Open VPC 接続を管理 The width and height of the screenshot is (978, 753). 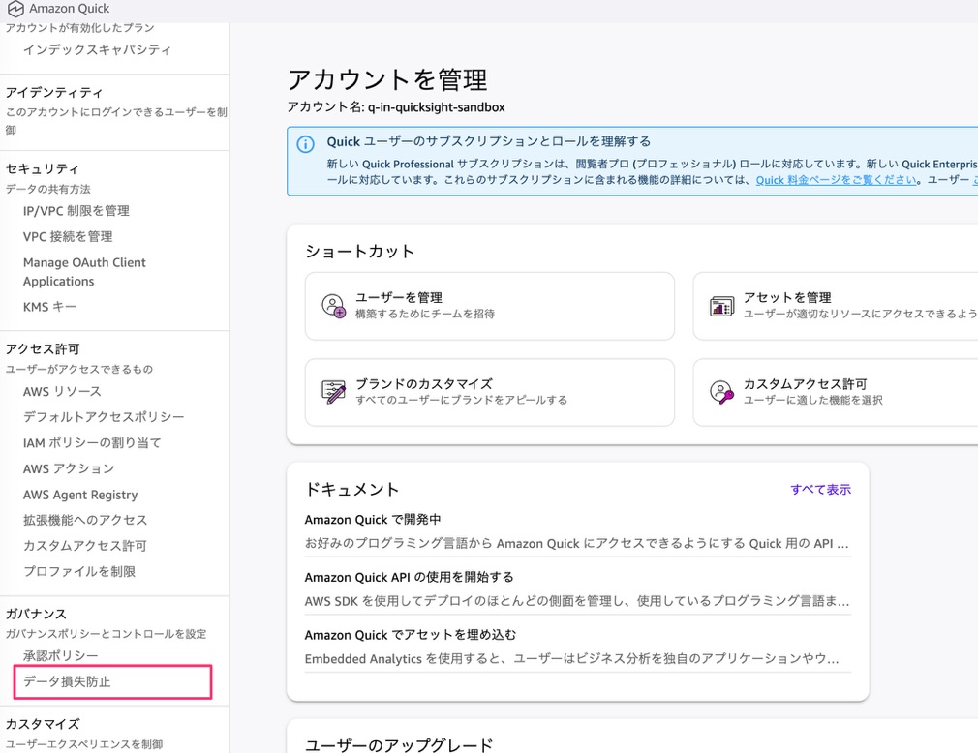pos(68,237)
